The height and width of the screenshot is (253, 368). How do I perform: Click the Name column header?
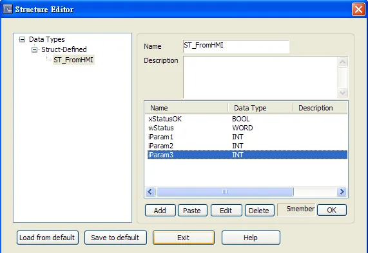(x=186, y=108)
